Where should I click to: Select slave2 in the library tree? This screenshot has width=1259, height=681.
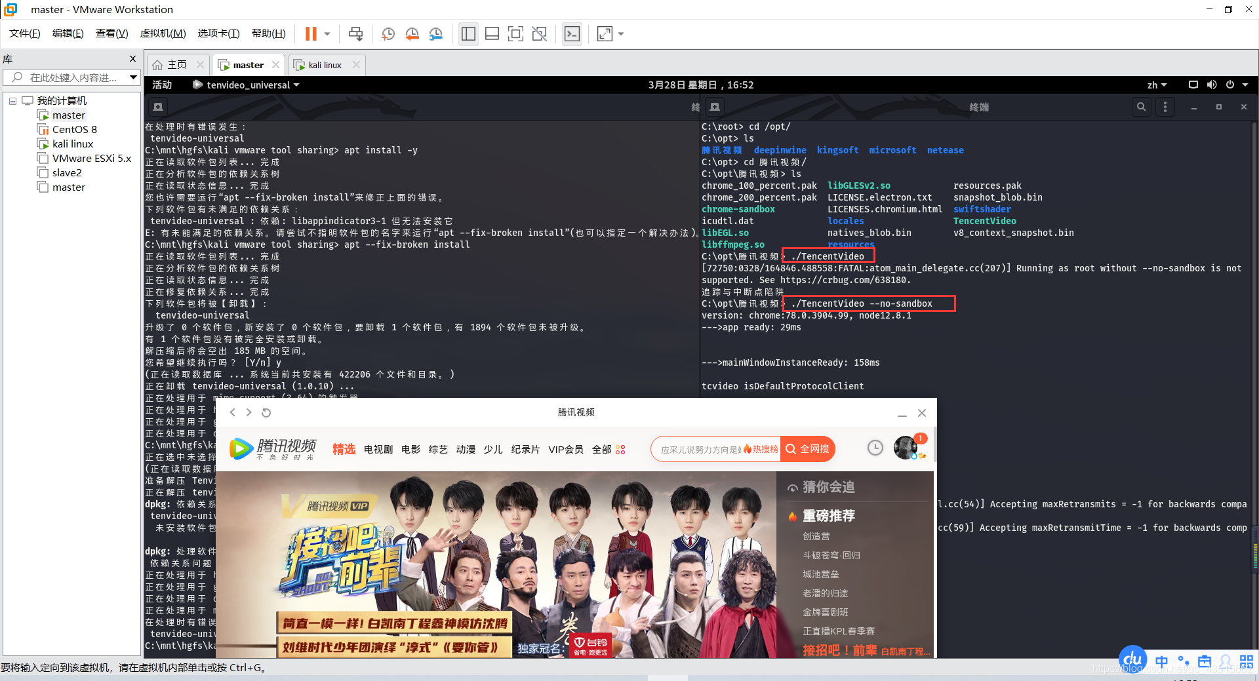67,173
